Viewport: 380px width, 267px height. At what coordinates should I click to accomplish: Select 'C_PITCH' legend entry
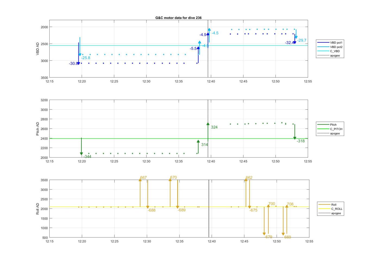pos(330,129)
